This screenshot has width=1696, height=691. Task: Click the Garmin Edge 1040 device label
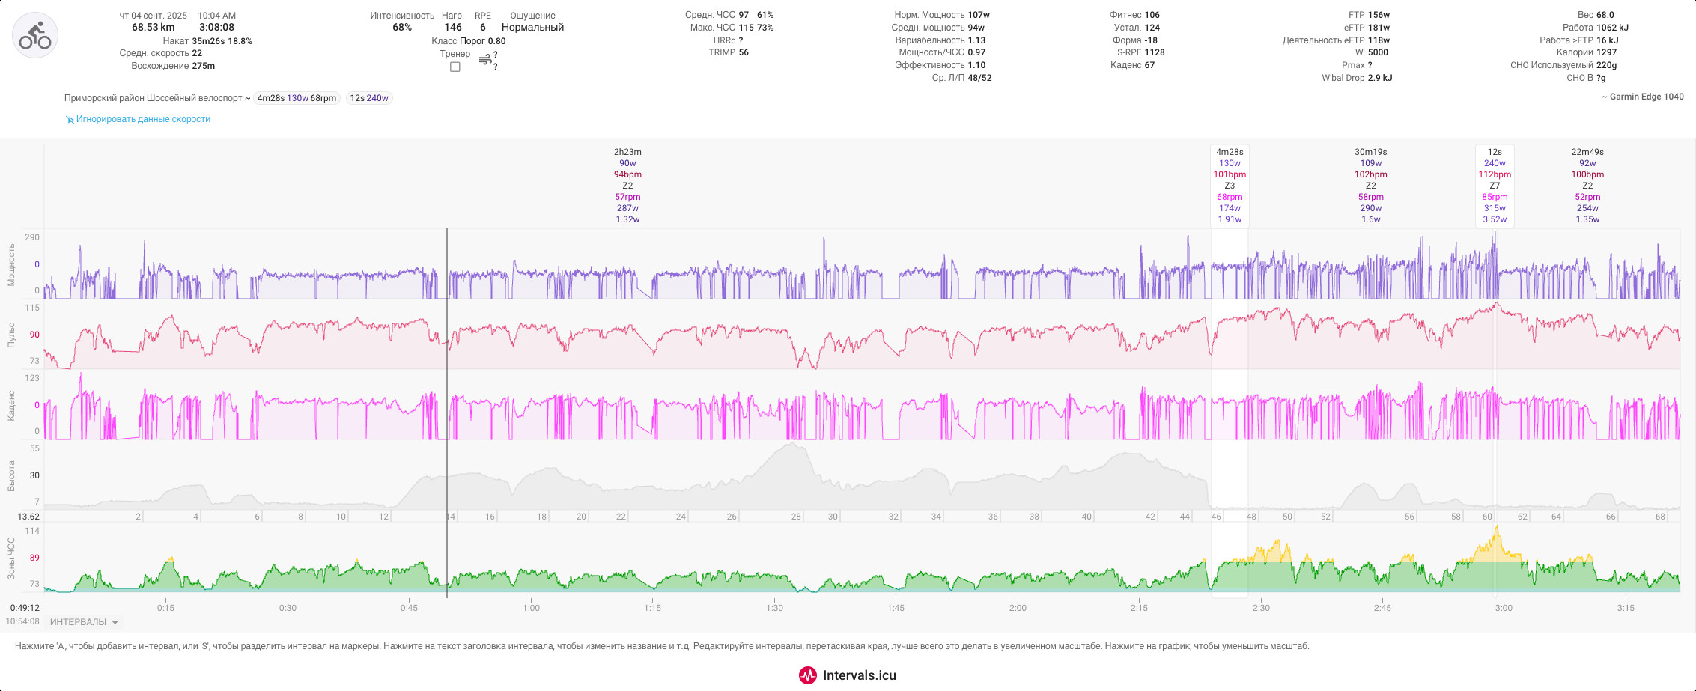pyautogui.click(x=1642, y=97)
